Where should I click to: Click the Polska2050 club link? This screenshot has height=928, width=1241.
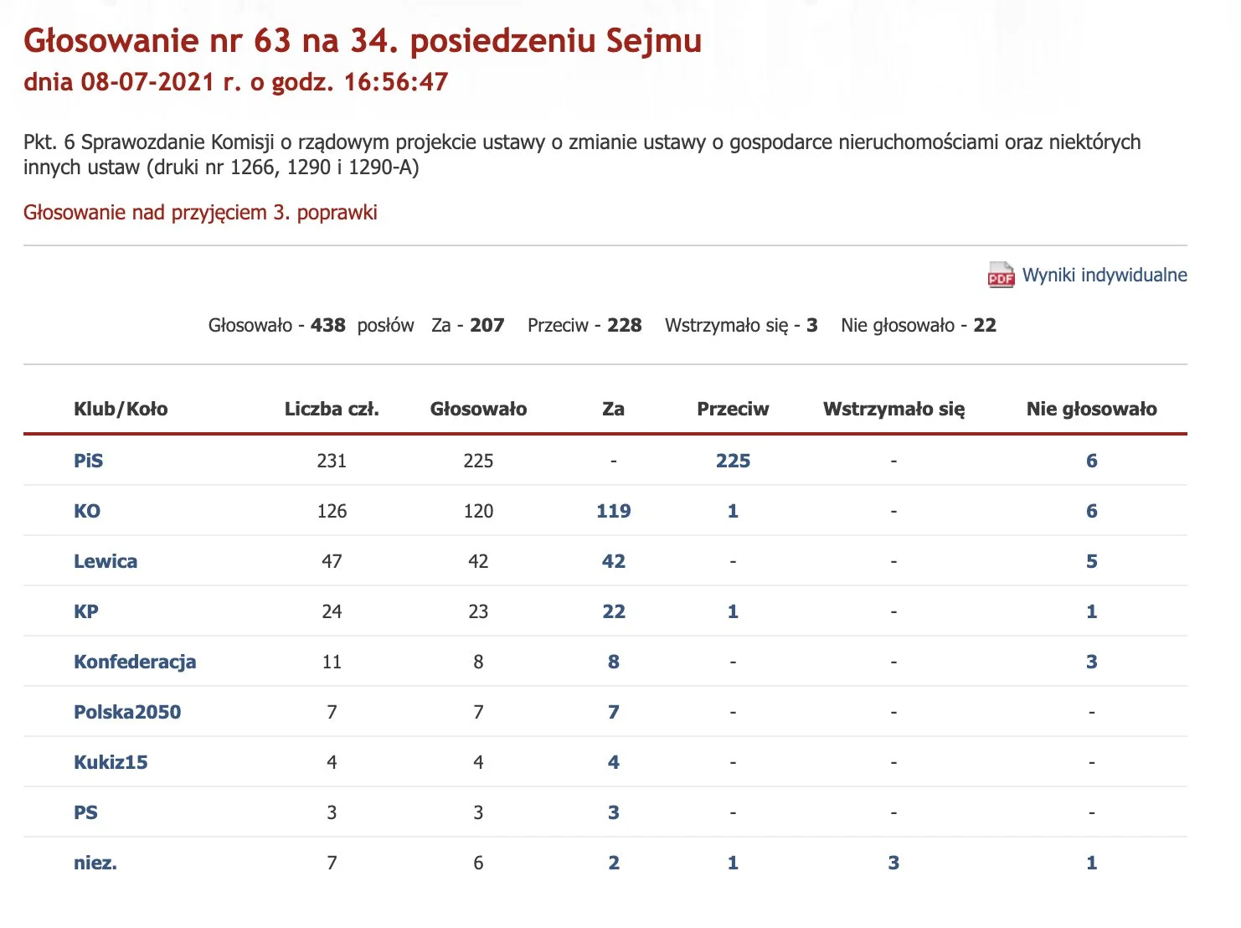pyautogui.click(x=127, y=712)
